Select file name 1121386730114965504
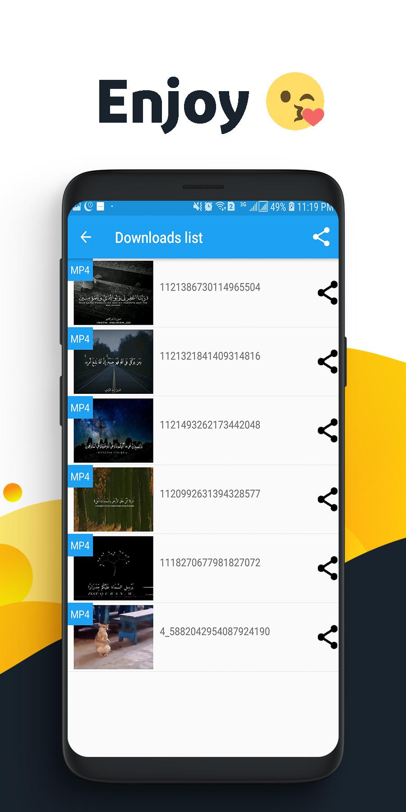Viewport: 406px width, 812px height. coord(210,287)
